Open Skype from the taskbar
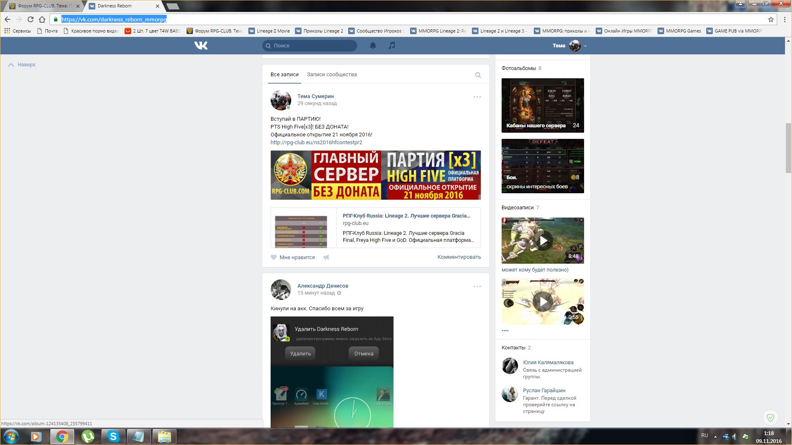Screen dimensions: 792x445 point(113,436)
